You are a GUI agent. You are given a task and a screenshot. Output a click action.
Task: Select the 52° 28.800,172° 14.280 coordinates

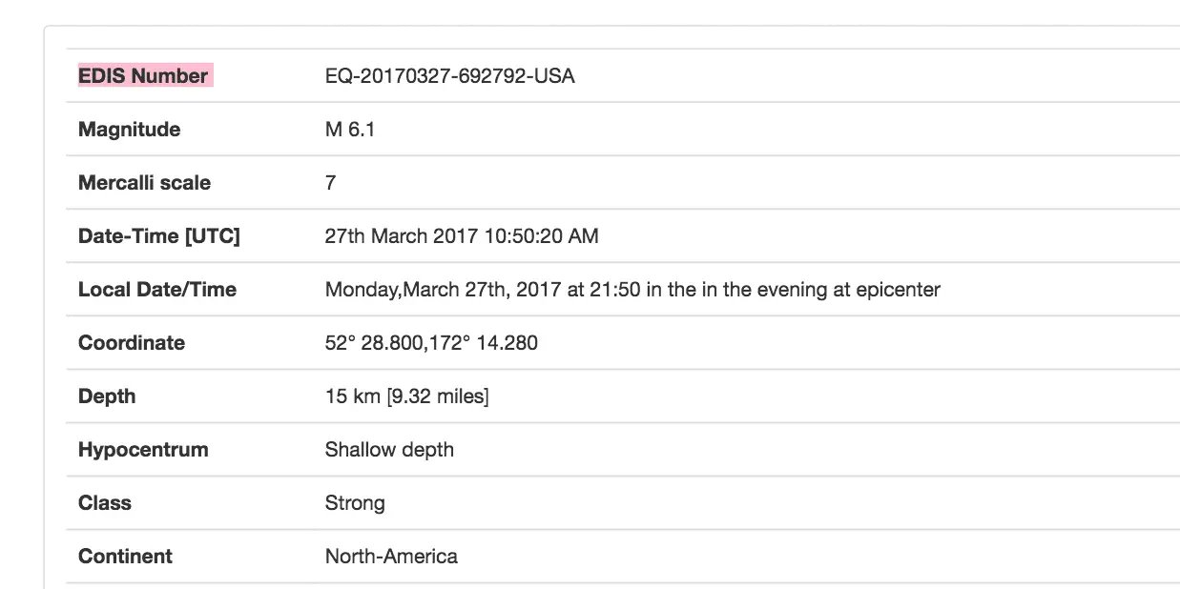coord(431,343)
